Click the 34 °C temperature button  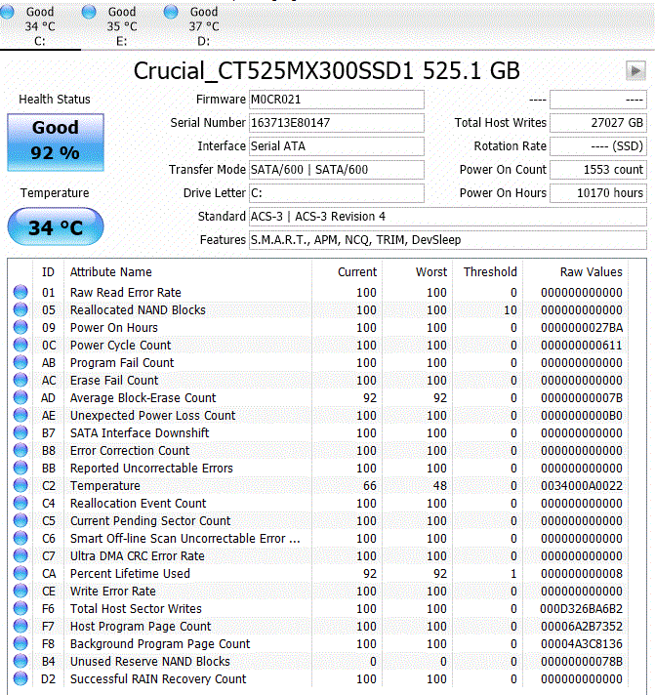56,226
